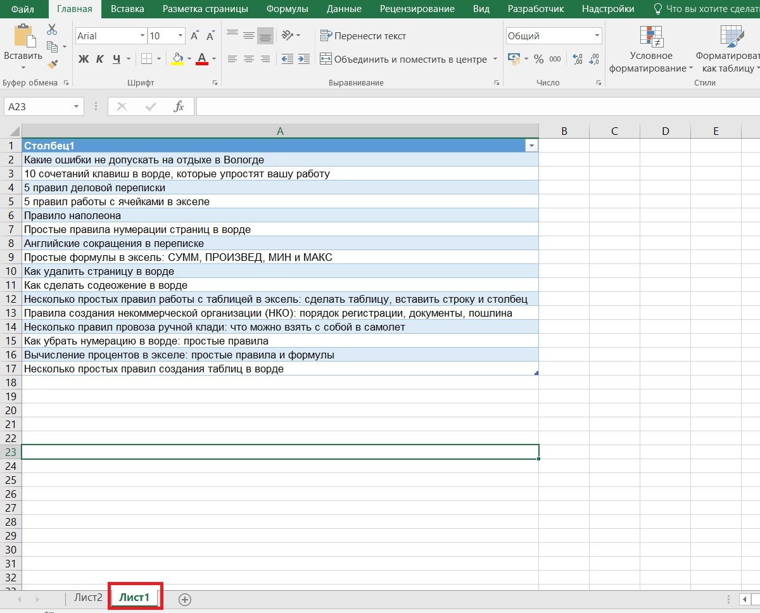Apply the red font color A
This screenshot has width=760, height=613.
click(203, 59)
